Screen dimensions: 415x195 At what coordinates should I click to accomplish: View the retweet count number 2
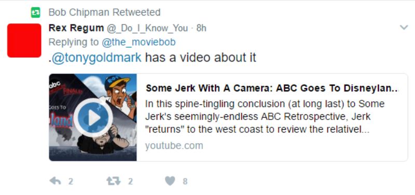pyautogui.click(x=130, y=182)
